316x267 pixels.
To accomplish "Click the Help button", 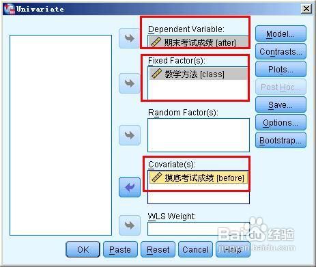I will (233, 249).
